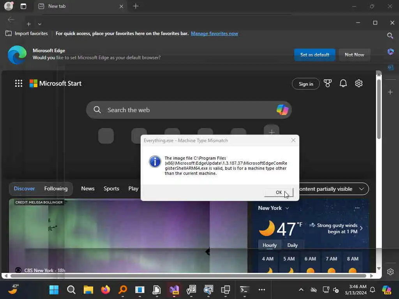Switch to the Discover tab
The height and width of the screenshot is (299, 399).
click(x=24, y=189)
